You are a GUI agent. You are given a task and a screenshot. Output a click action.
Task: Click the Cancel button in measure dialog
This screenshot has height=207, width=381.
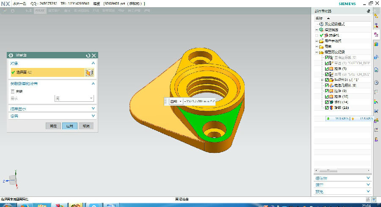click(x=86, y=126)
